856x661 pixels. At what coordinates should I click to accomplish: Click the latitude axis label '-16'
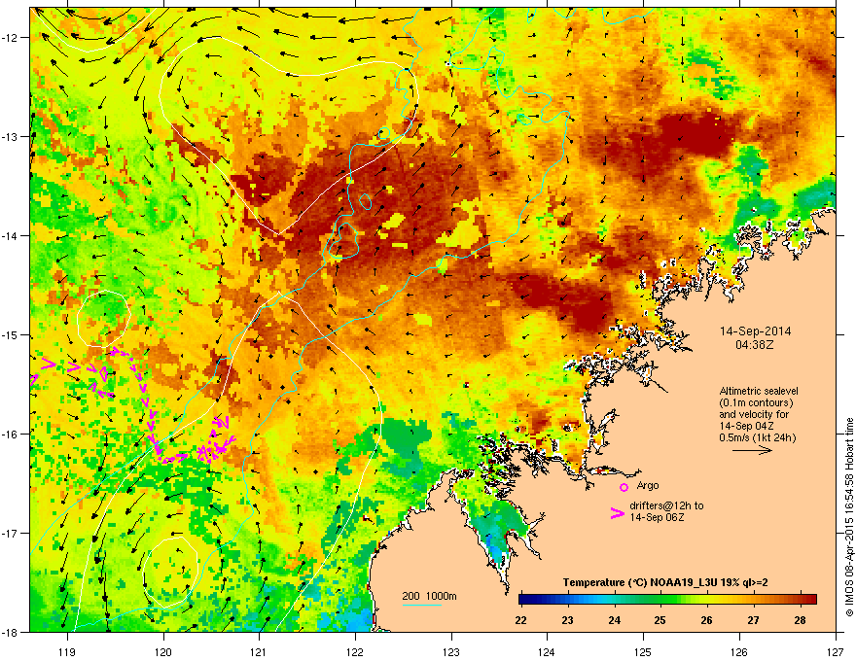click(10, 435)
